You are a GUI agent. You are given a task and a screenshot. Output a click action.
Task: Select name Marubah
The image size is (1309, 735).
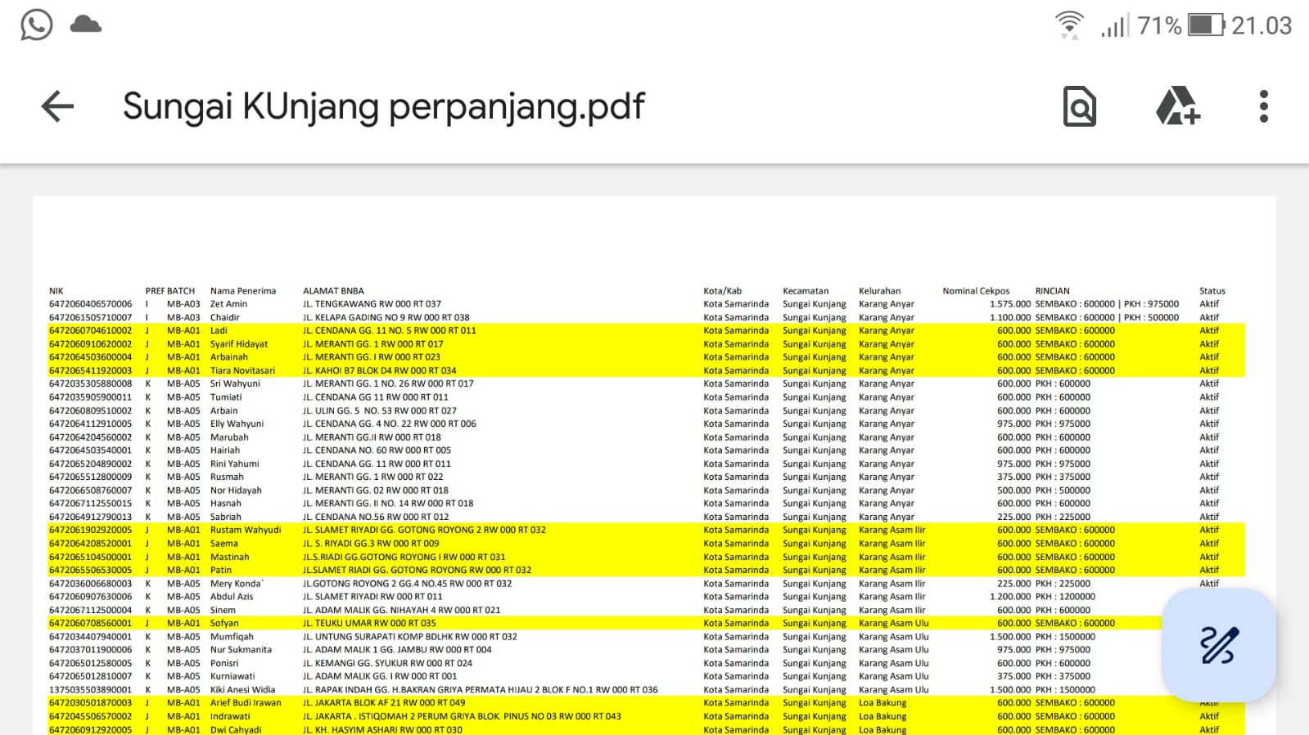click(x=229, y=437)
